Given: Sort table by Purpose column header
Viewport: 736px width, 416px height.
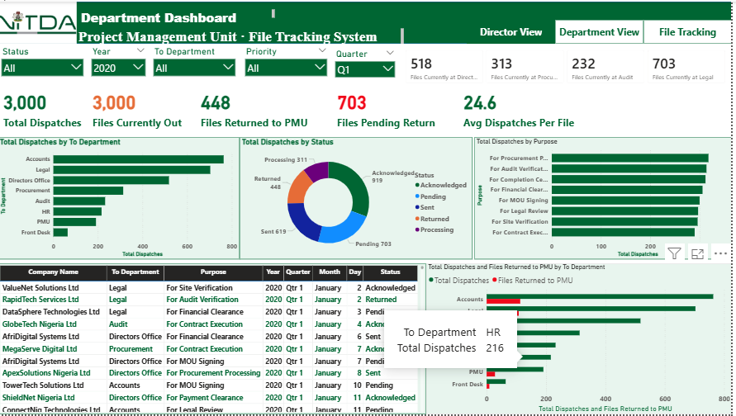Looking at the screenshot, I should click(213, 272).
